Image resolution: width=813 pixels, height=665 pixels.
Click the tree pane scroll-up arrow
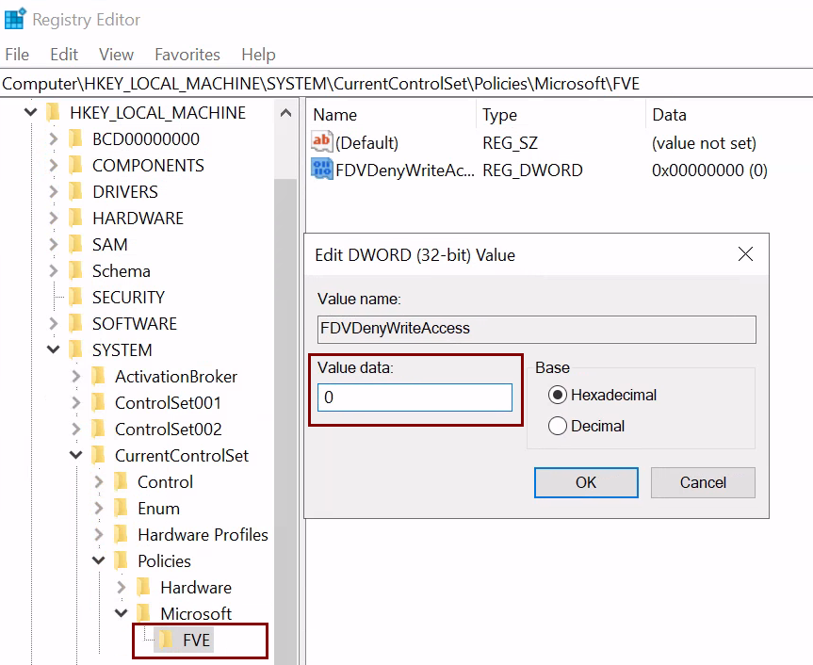pyautogui.click(x=285, y=112)
